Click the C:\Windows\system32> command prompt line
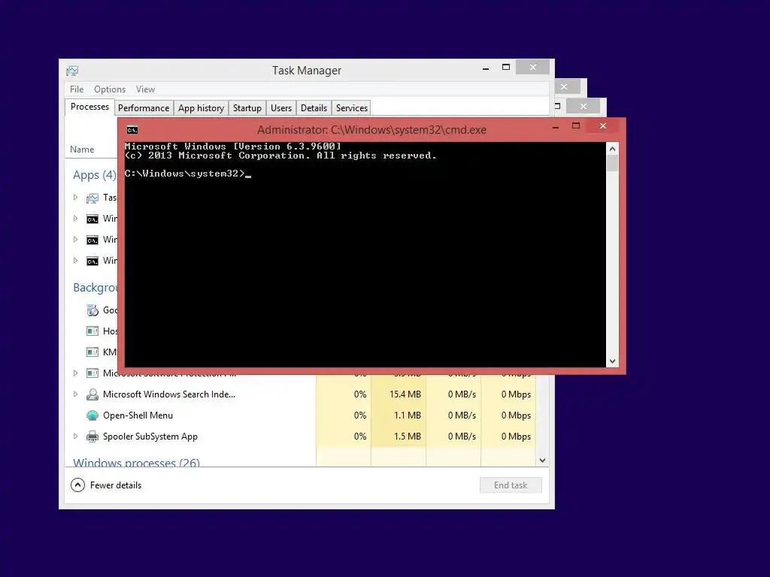Viewport: 770px width, 577px height. point(187,174)
